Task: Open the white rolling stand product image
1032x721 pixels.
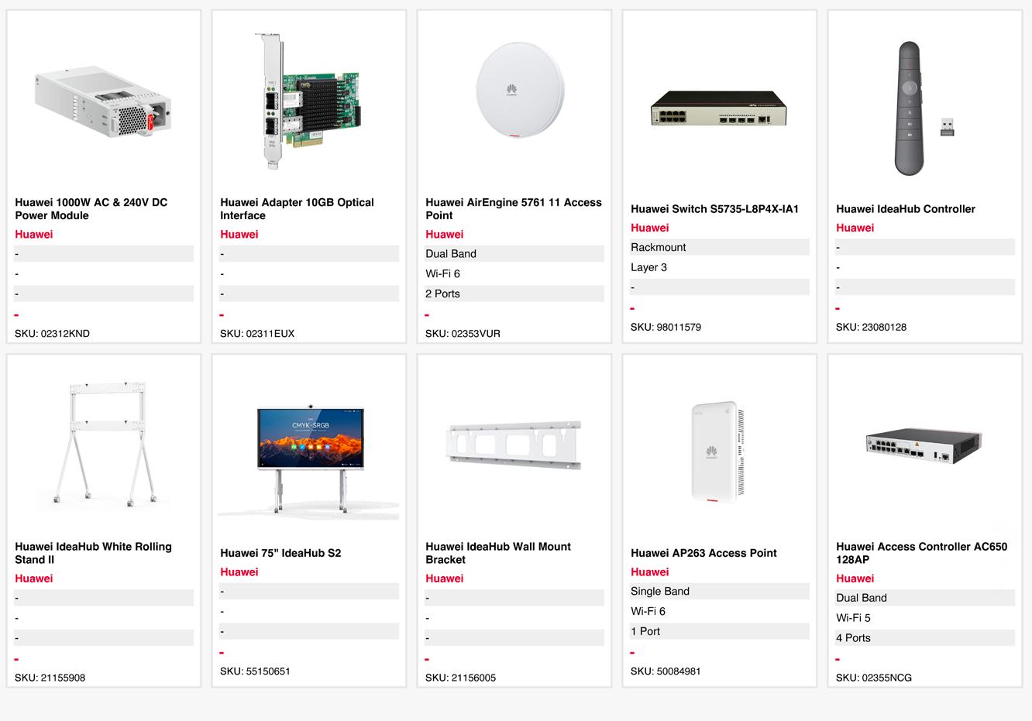Action: 103,441
